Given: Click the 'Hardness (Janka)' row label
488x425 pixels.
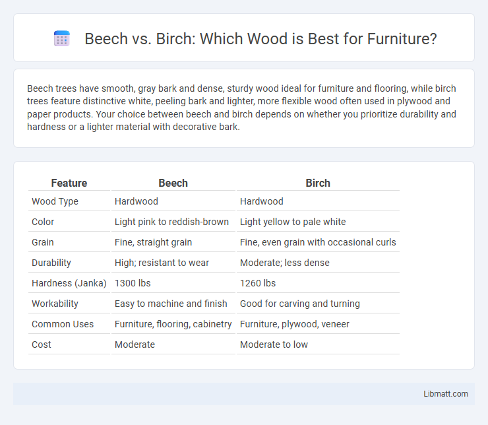Looking at the screenshot, I should coord(69,283).
